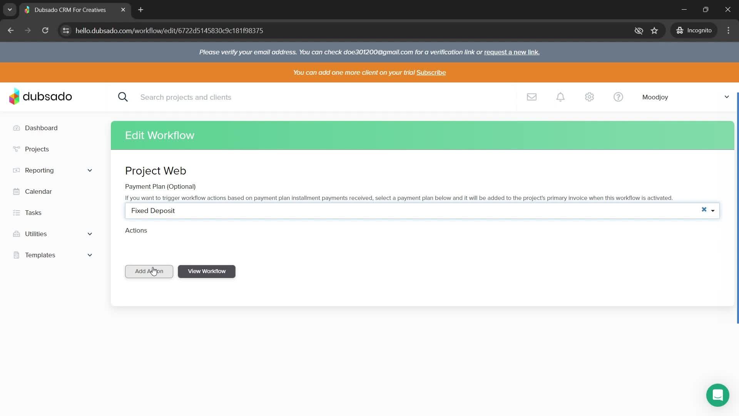Expand the Reporting menu chevron
This screenshot has height=416, width=739.
[x=90, y=170]
